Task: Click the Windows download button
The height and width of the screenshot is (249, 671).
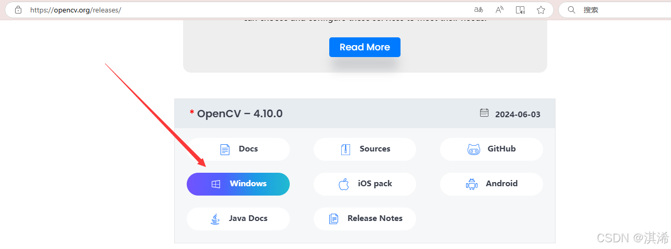Action: click(x=238, y=184)
